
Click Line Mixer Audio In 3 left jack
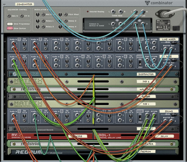56,43
